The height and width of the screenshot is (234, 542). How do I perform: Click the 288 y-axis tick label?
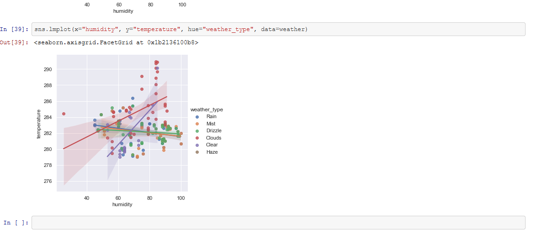coord(48,85)
